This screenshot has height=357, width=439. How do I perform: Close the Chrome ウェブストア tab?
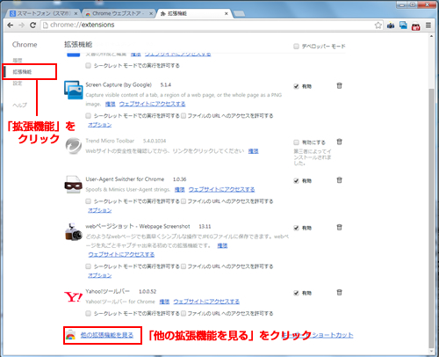tap(151, 13)
